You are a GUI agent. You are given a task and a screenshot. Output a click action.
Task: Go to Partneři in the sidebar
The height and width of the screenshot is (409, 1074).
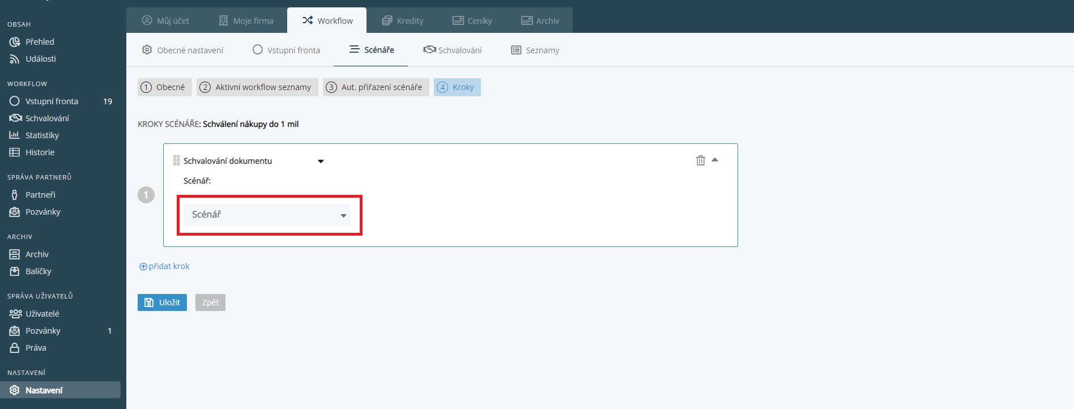[40, 195]
